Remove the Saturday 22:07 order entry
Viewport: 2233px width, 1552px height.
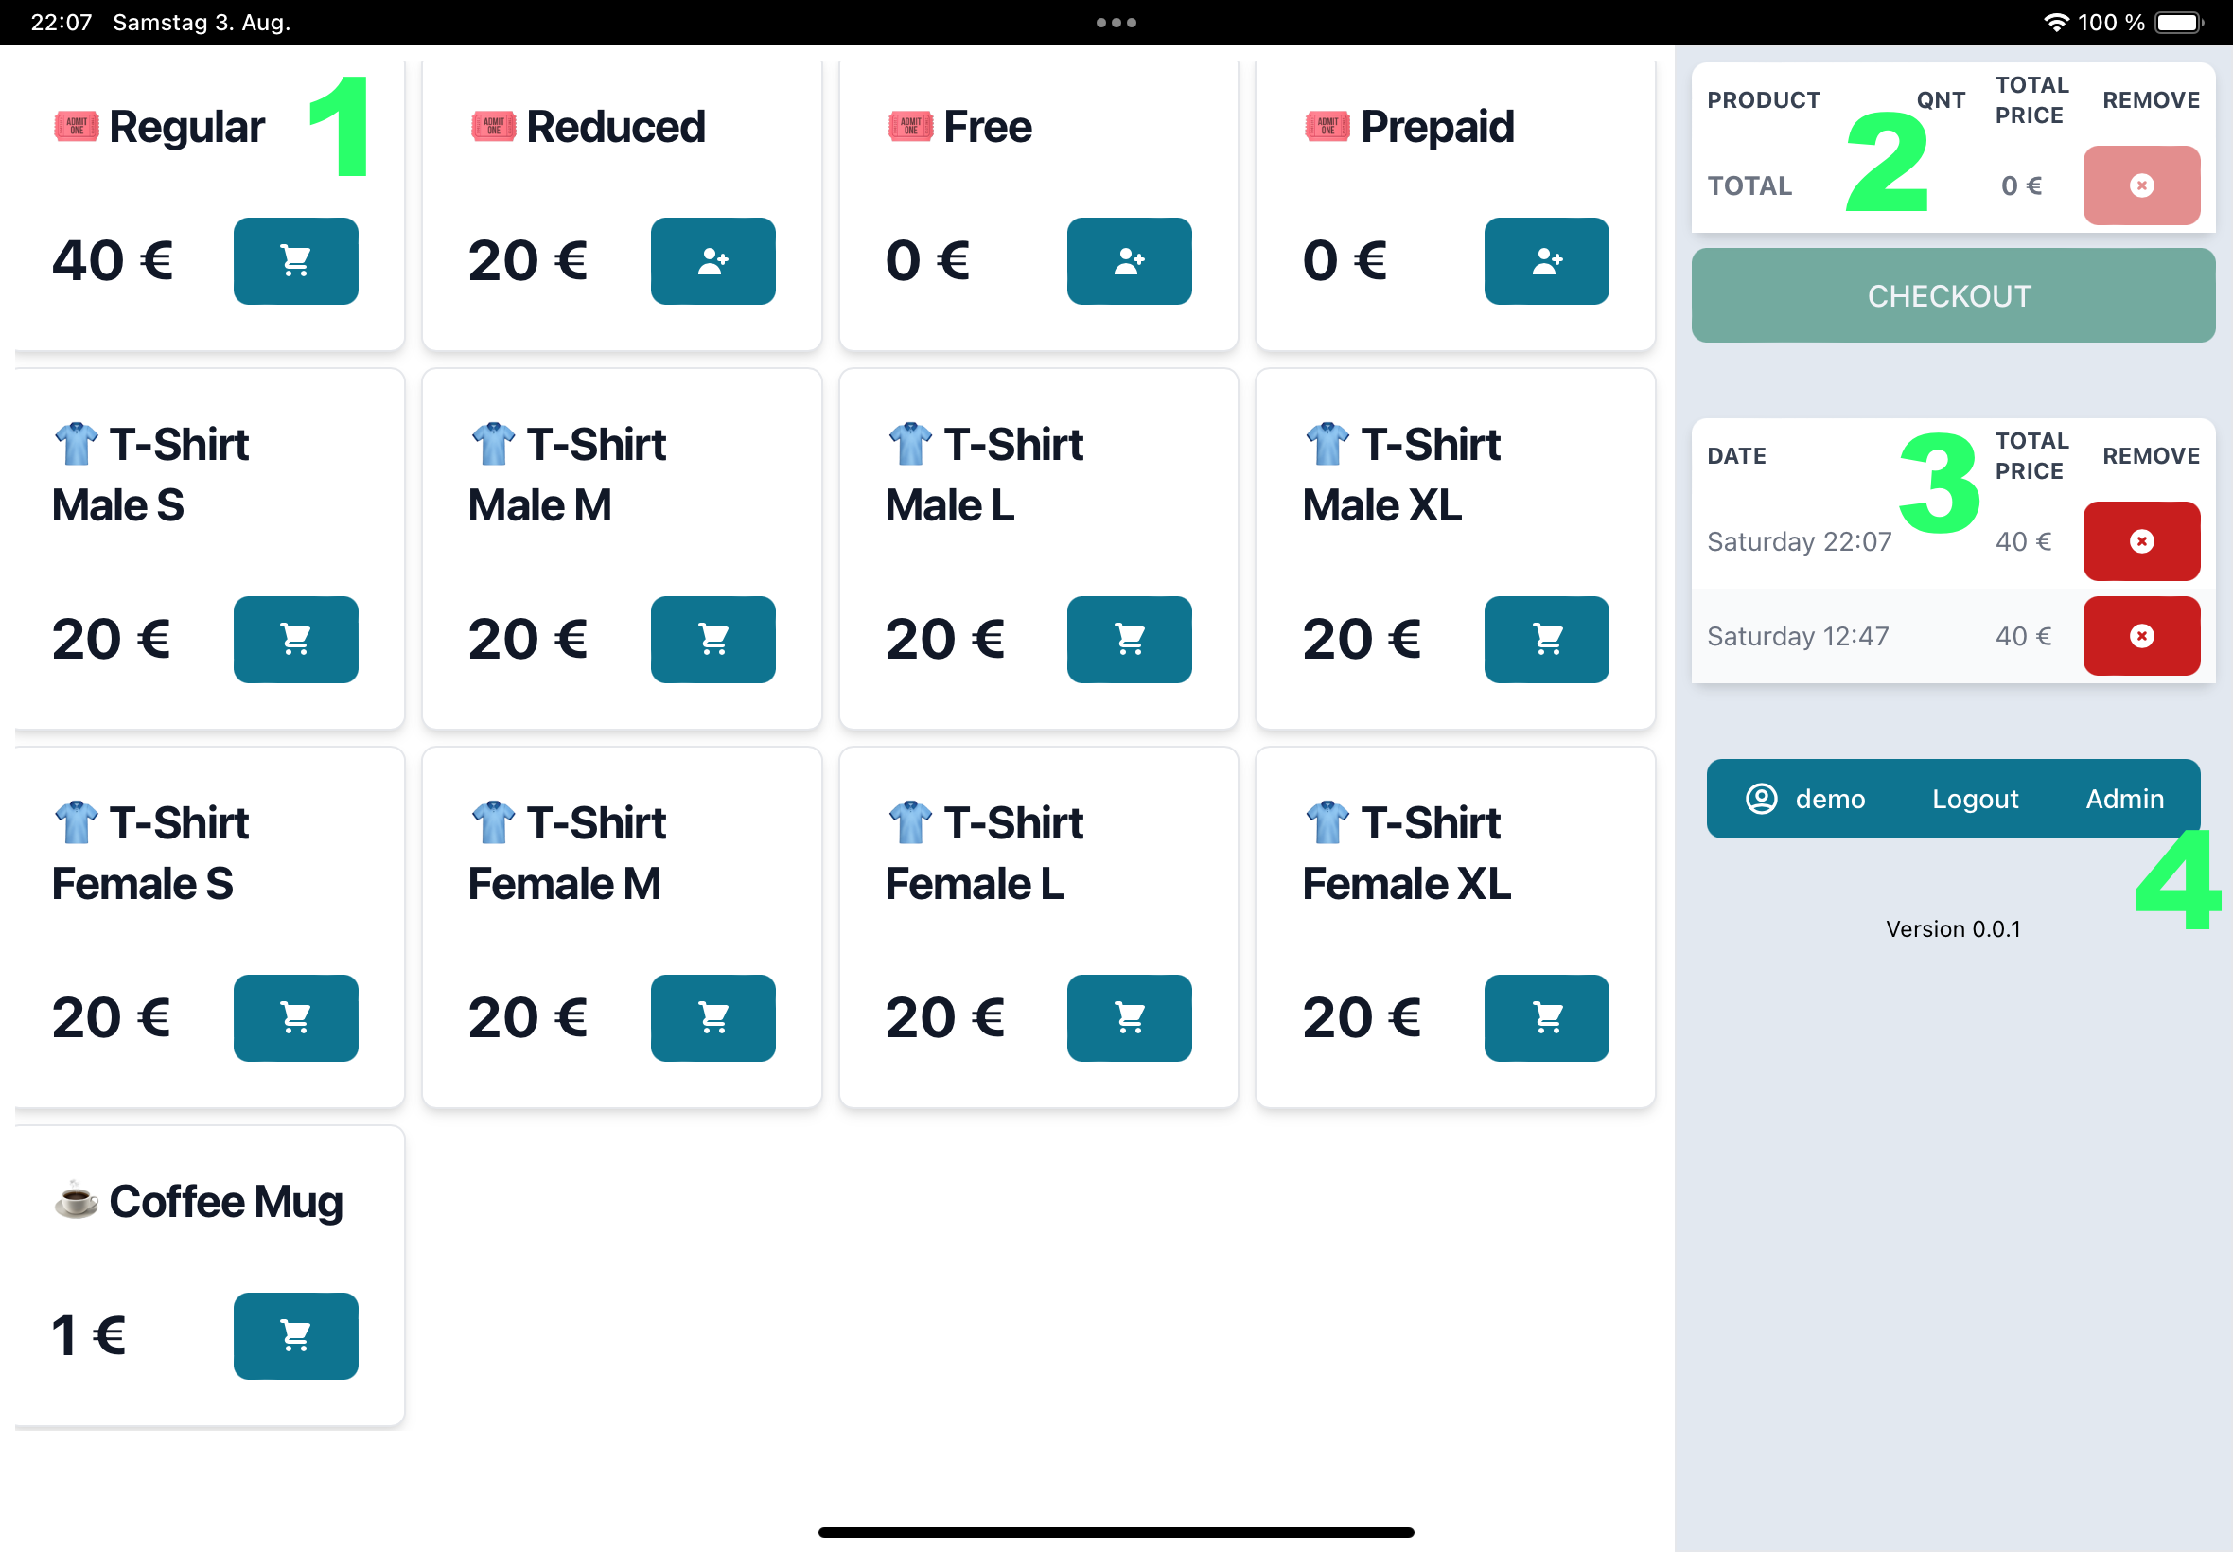click(x=2141, y=539)
